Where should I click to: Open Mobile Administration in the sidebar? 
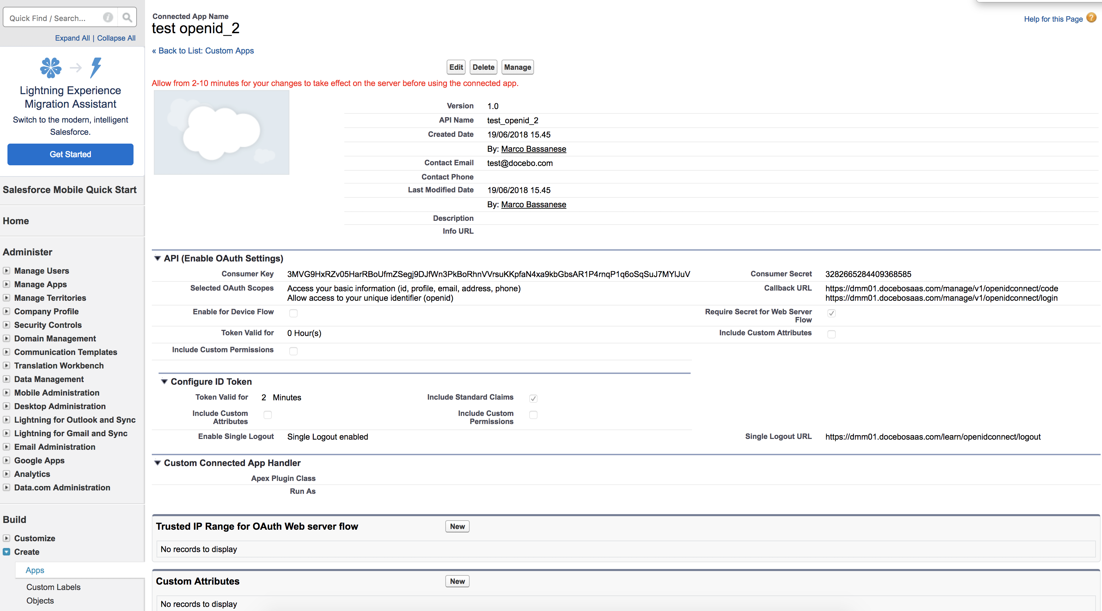pos(57,393)
